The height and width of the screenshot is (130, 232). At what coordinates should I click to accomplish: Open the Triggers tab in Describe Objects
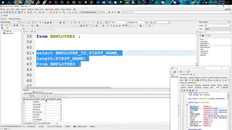pos(206,87)
